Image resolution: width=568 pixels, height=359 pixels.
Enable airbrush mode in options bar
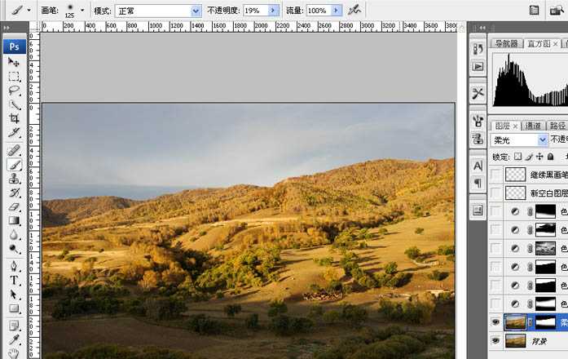[x=354, y=11]
